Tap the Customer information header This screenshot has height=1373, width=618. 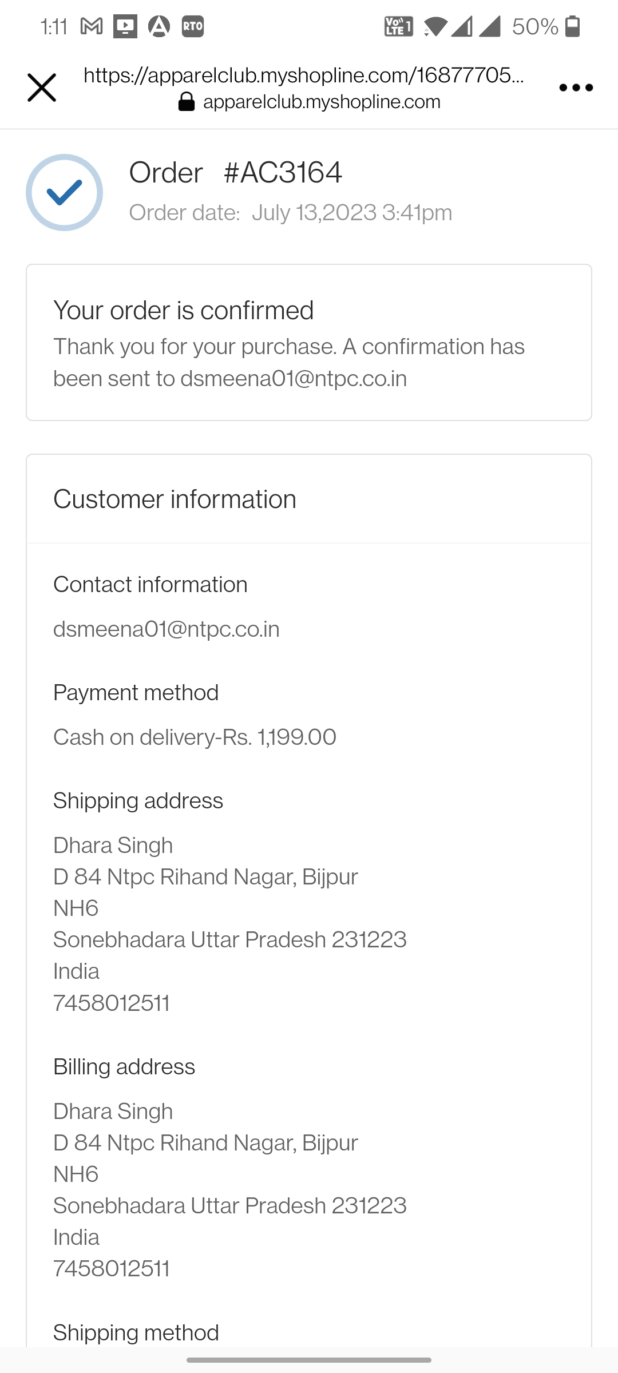(x=175, y=499)
